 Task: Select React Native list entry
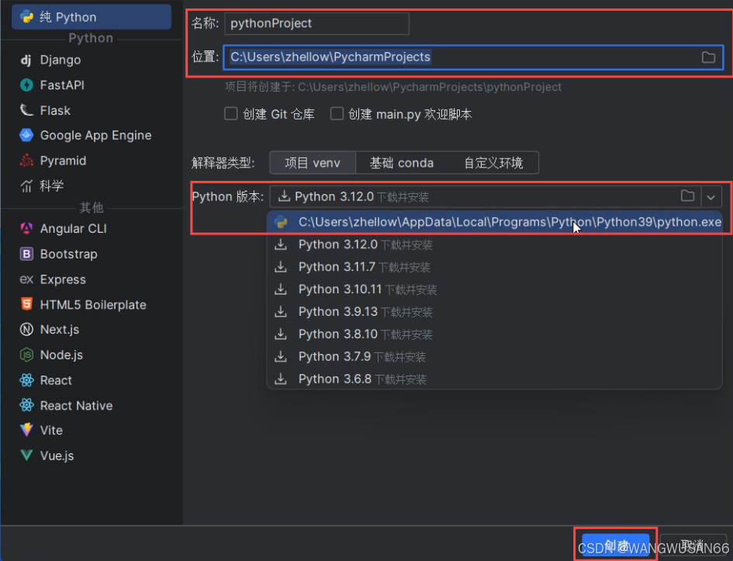click(x=92, y=405)
